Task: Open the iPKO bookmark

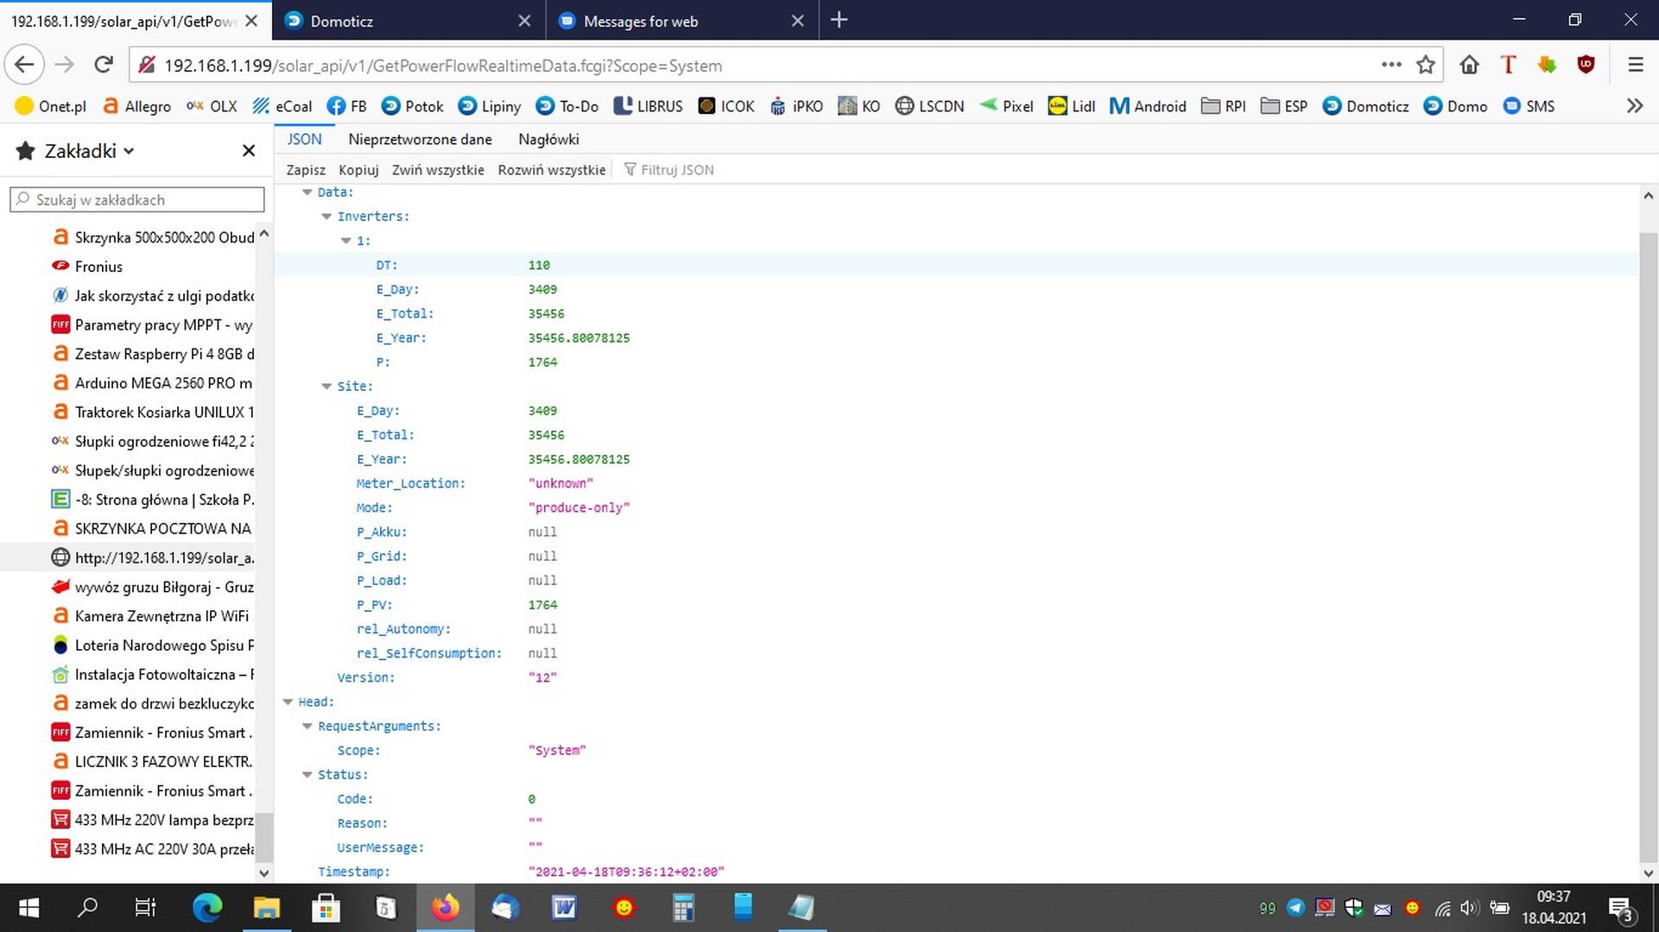Action: click(796, 106)
